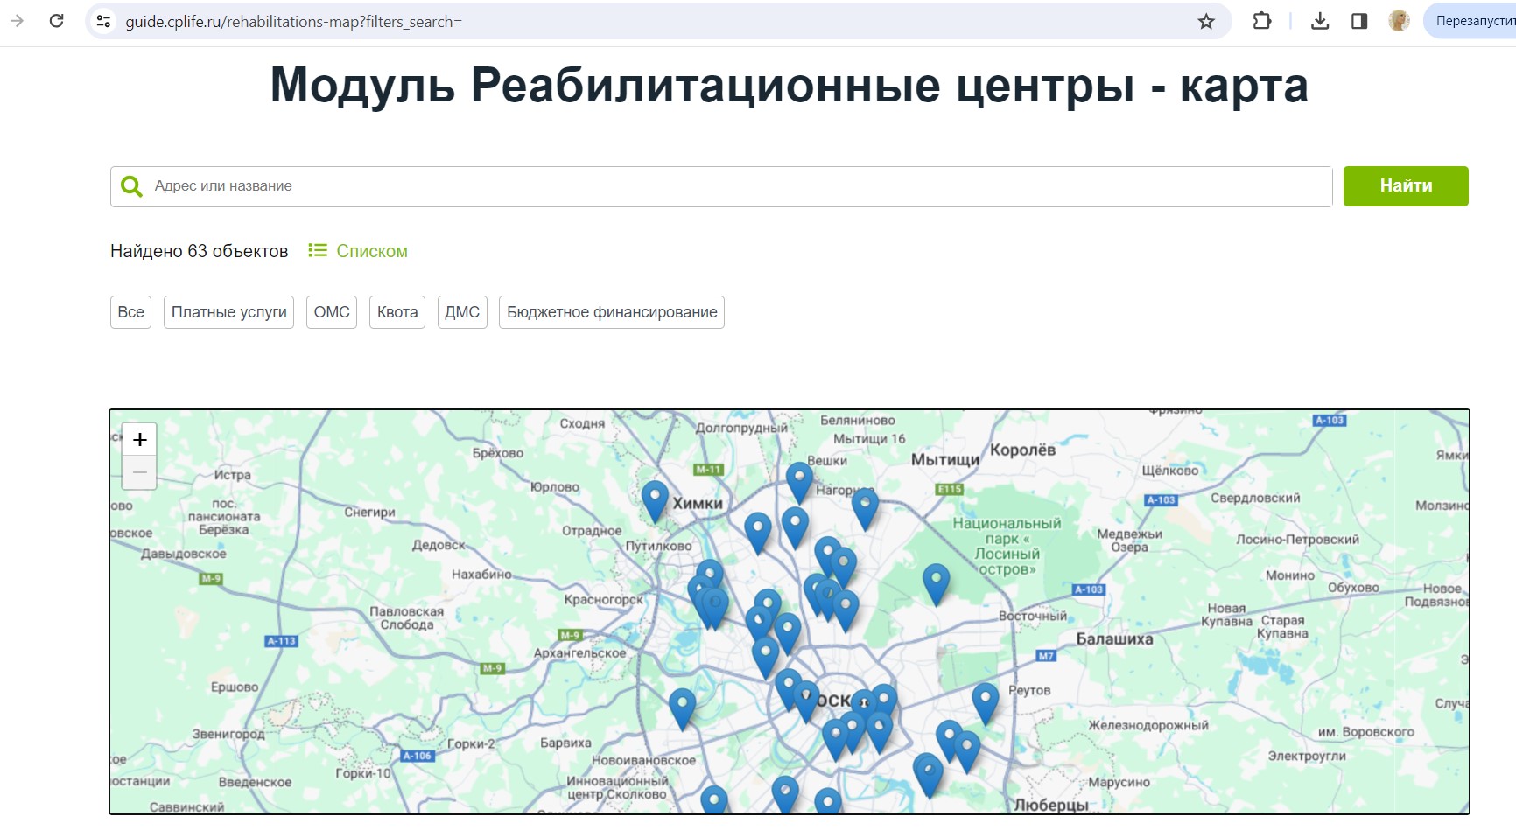Filter by 'Платные услуги'
This screenshot has height=837, width=1516.
pyautogui.click(x=228, y=312)
